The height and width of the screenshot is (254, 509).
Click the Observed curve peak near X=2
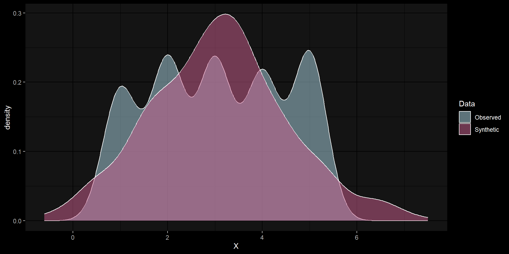168,55
